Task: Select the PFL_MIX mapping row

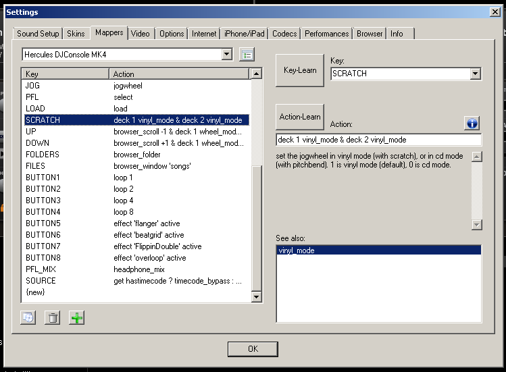Action: (41, 269)
